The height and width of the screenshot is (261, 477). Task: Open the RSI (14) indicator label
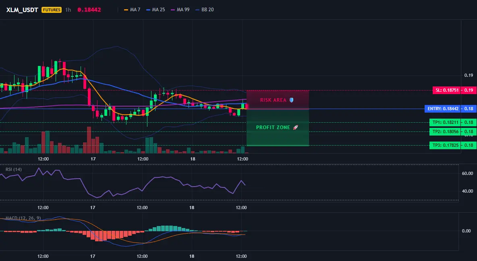coord(14,169)
